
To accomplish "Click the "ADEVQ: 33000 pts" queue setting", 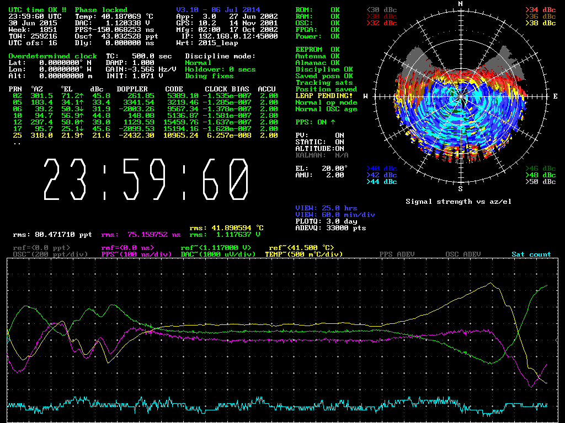I will click(331, 227).
